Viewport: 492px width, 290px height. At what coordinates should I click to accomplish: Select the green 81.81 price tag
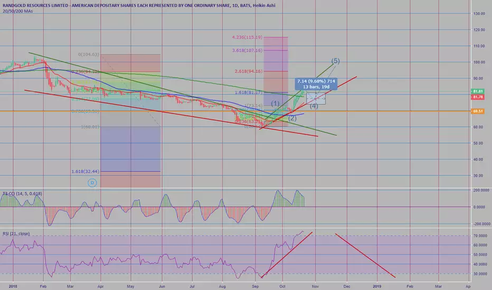point(478,91)
